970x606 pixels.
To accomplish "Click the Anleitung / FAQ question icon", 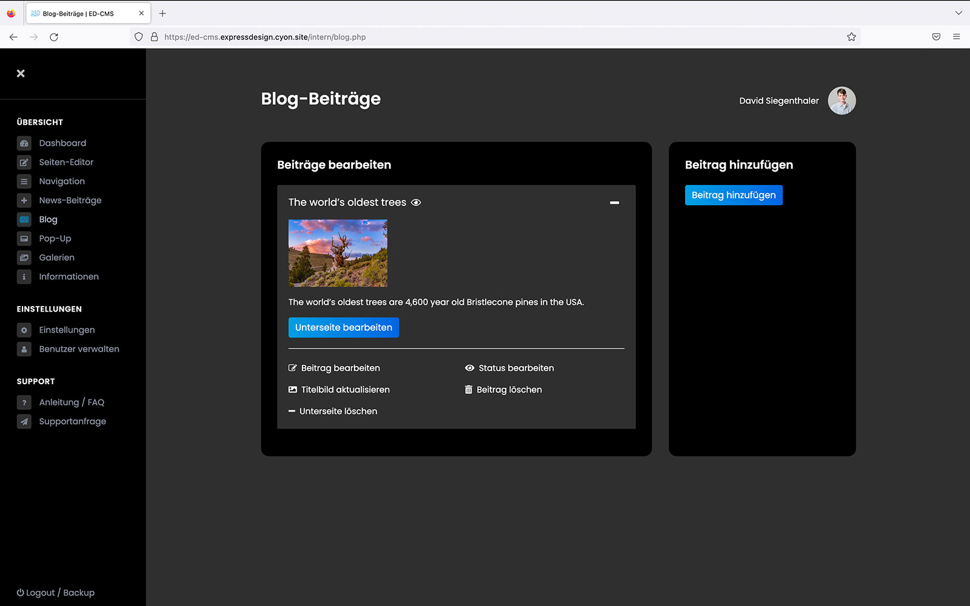I will [24, 402].
